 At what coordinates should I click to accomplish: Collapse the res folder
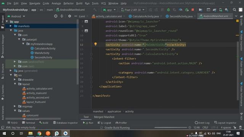click(11, 75)
